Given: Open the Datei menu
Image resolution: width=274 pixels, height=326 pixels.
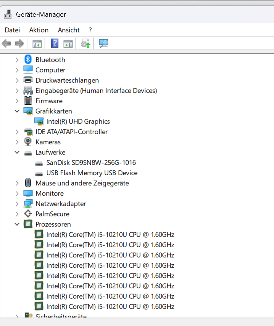Looking at the screenshot, I should (12, 30).
